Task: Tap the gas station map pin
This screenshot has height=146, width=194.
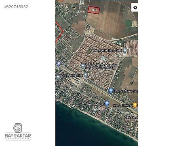Action: point(59,64)
